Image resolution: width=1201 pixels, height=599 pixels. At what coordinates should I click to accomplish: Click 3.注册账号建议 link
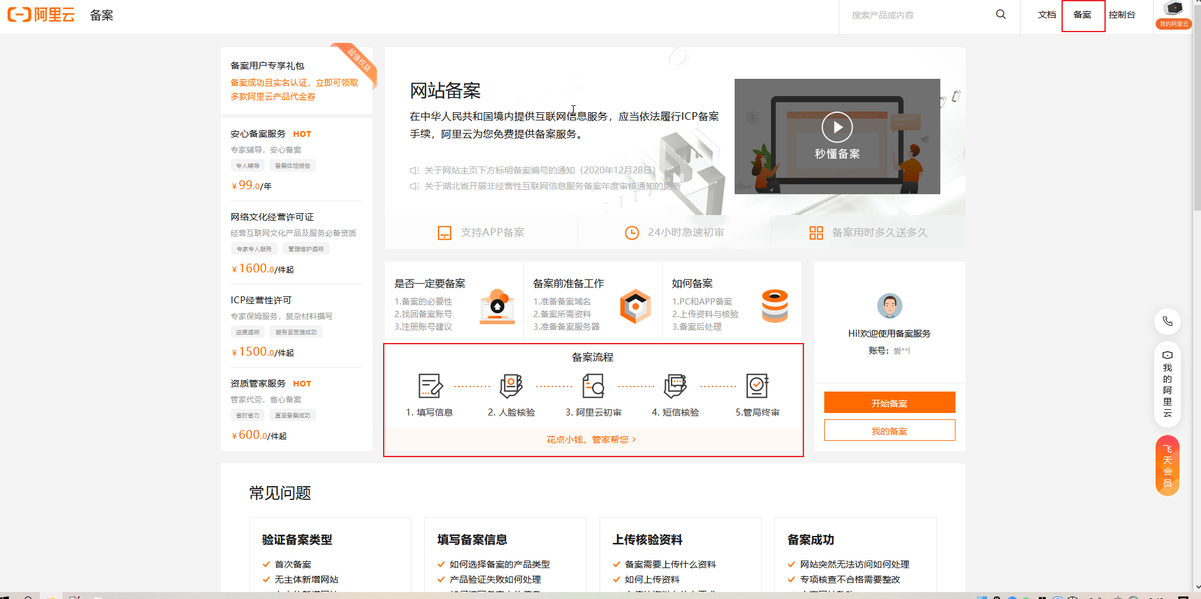coord(423,327)
